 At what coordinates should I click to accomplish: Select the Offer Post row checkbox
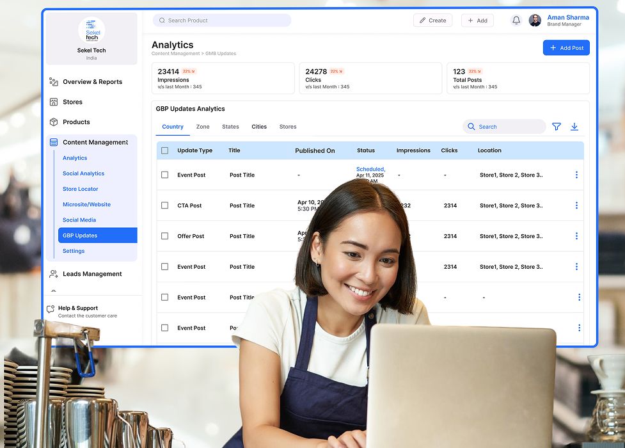[164, 236]
